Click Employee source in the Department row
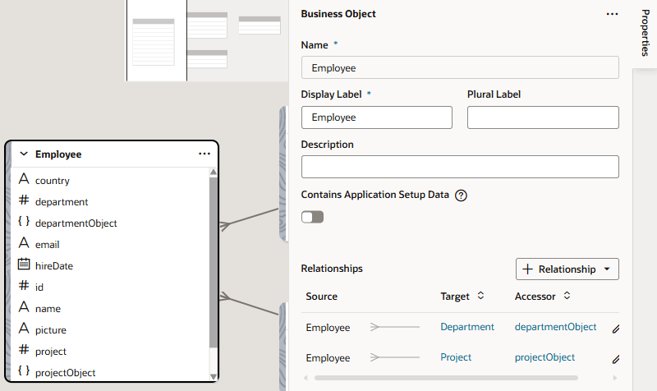 point(328,327)
